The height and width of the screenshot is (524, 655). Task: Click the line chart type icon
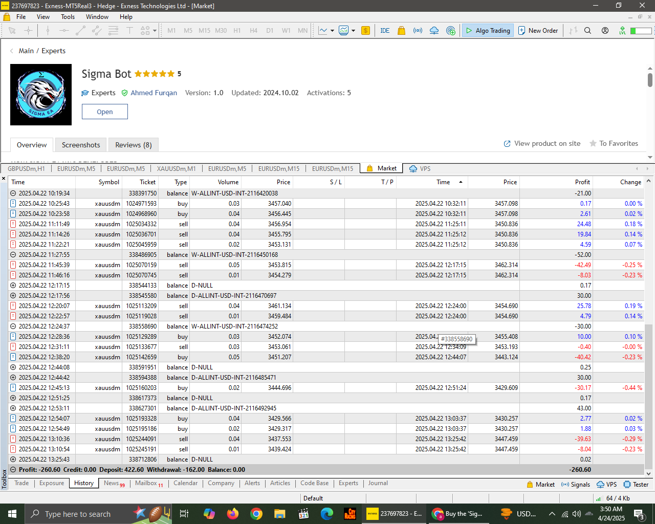click(x=323, y=31)
